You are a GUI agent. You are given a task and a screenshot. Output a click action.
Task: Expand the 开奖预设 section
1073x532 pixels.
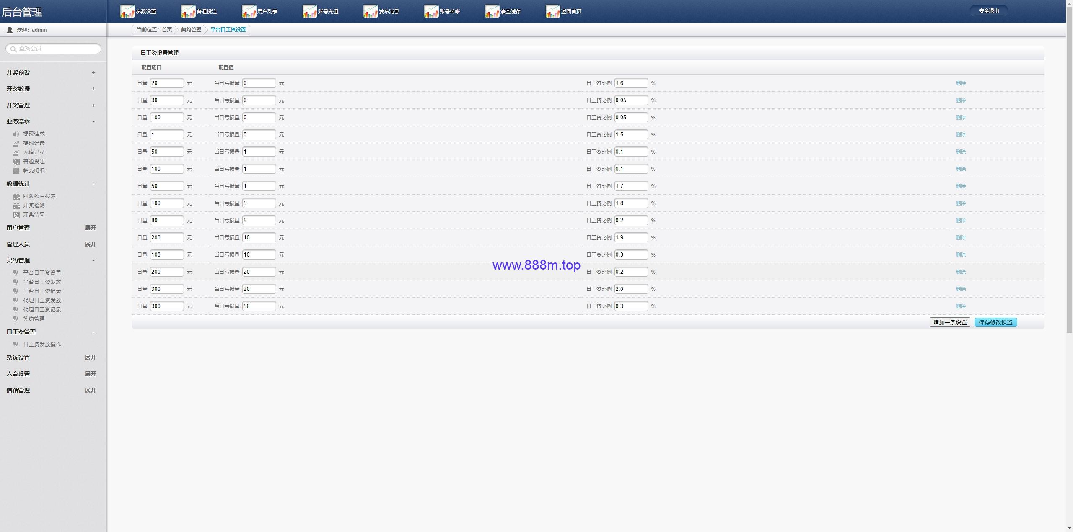click(x=93, y=72)
